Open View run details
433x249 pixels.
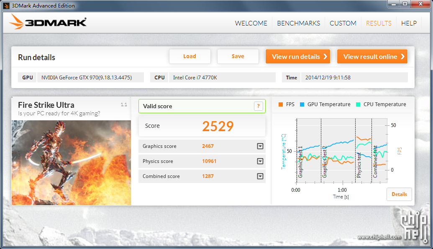[298, 56]
